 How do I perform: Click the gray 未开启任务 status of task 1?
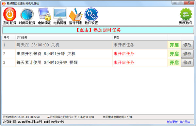point(124,45)
